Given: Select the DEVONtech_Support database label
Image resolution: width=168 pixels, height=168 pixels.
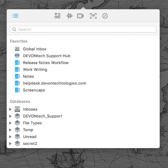Looking at the screenshot, I should point(43,116).
